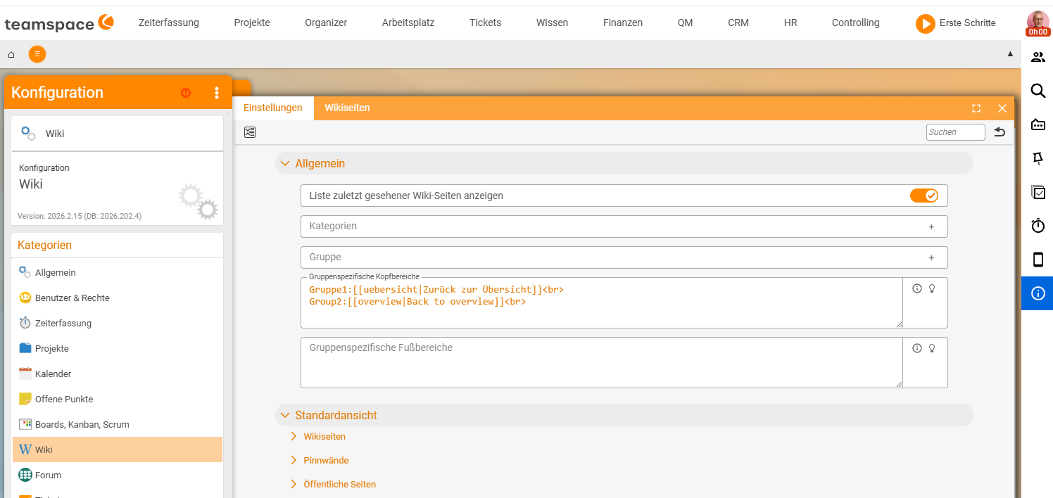This screenshot has width=1053, height=498.
Task: Collapse the Allgemein section
Action: (285, 163)
